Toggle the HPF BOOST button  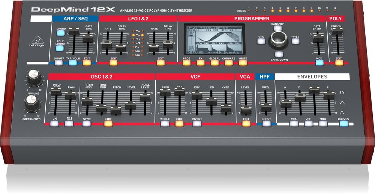pyautogui.click(x=266, y=124)
